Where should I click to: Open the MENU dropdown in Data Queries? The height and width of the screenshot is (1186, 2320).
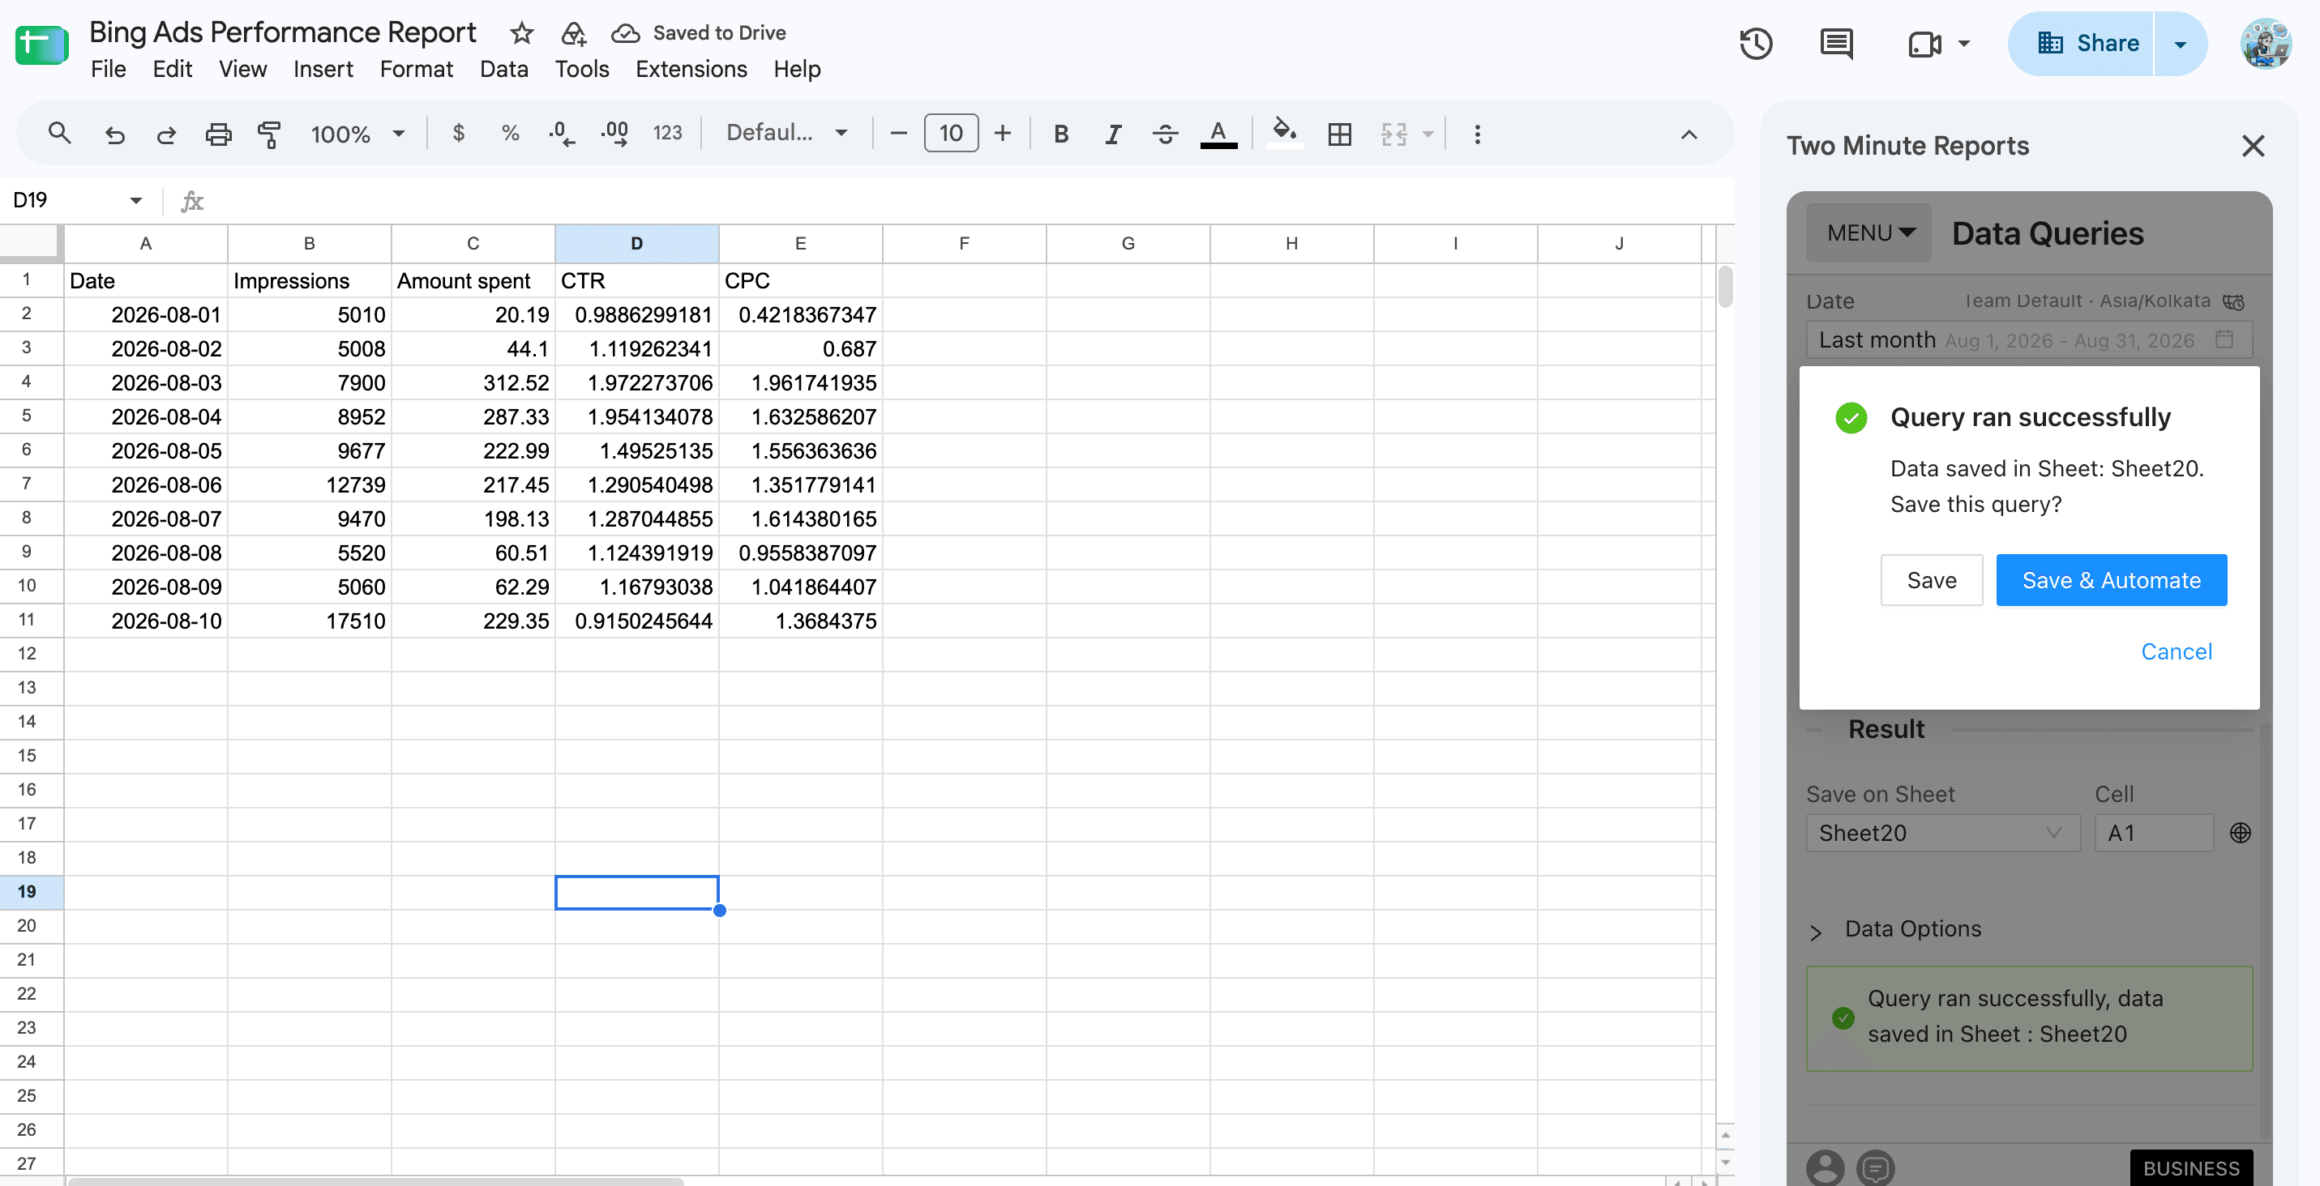point(1868,233)
